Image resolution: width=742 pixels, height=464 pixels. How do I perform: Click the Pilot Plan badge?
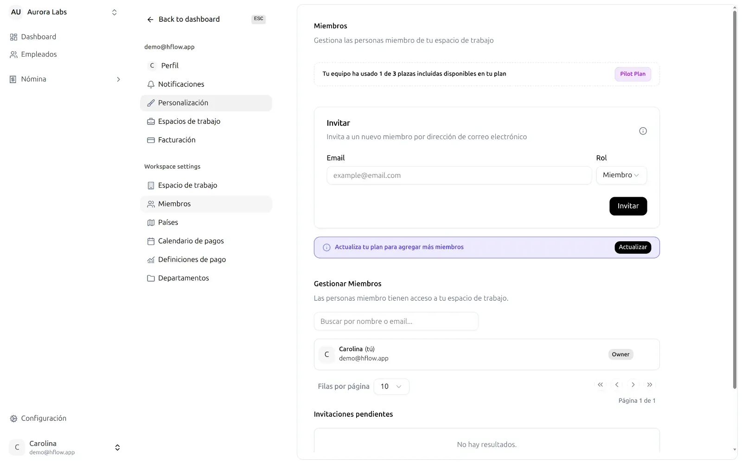[x=633, y=74]
